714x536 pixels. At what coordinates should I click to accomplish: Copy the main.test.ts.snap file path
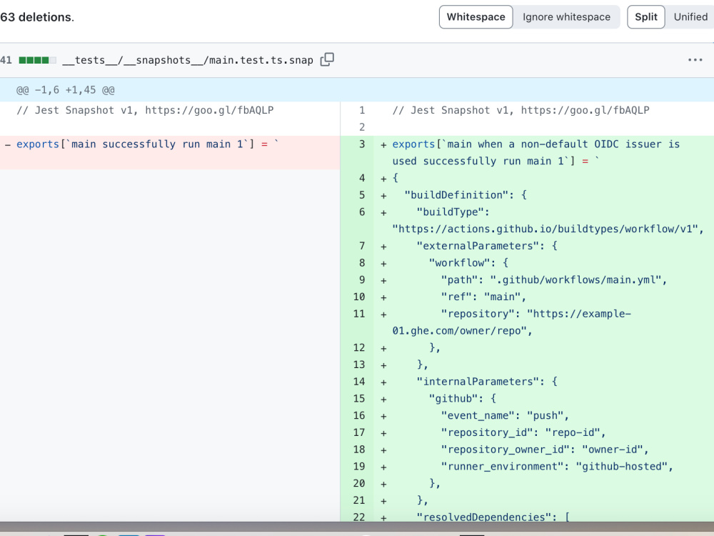click(x=327, y=60)
